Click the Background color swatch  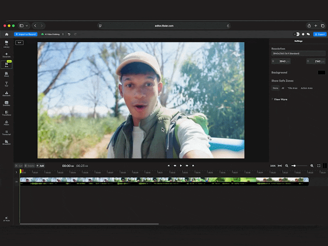[x=321, y=73]
